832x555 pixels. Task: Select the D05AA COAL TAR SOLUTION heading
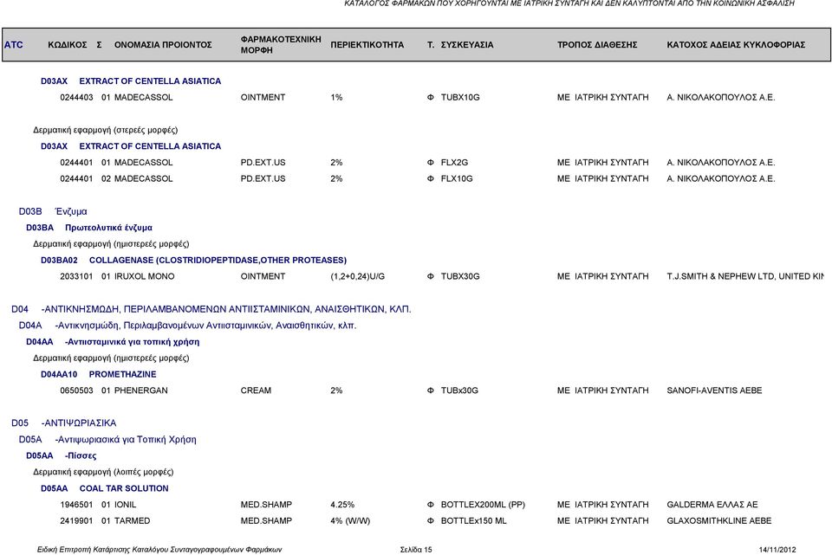point(105,488)
